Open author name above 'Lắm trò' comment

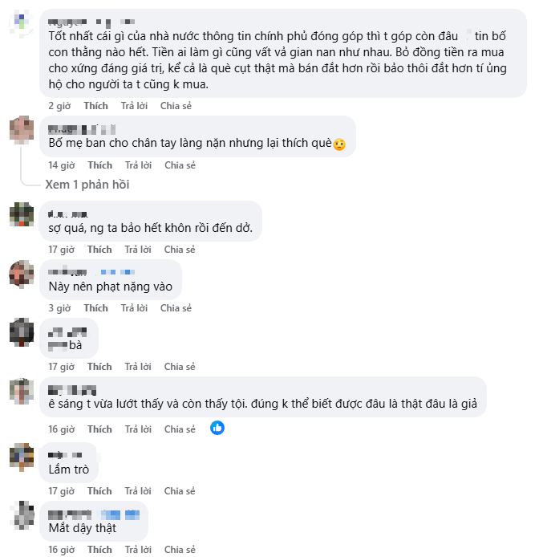click(x=63, y=454)
